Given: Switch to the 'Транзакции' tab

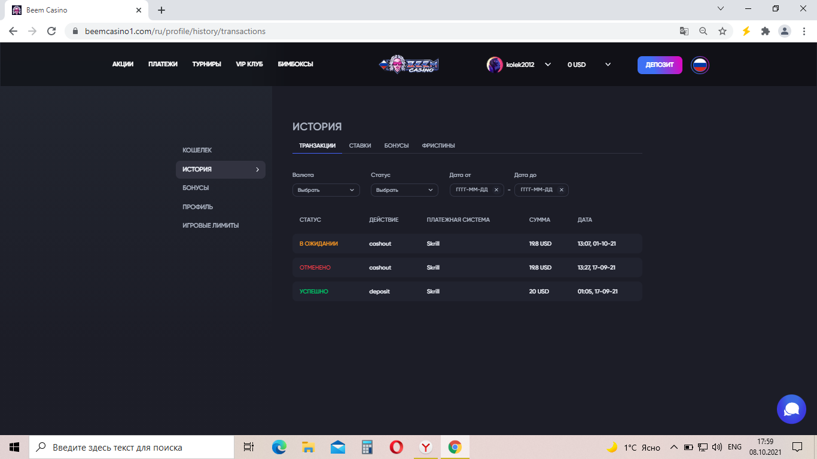Looking at the screenshot, I should [x=317, y=145].
